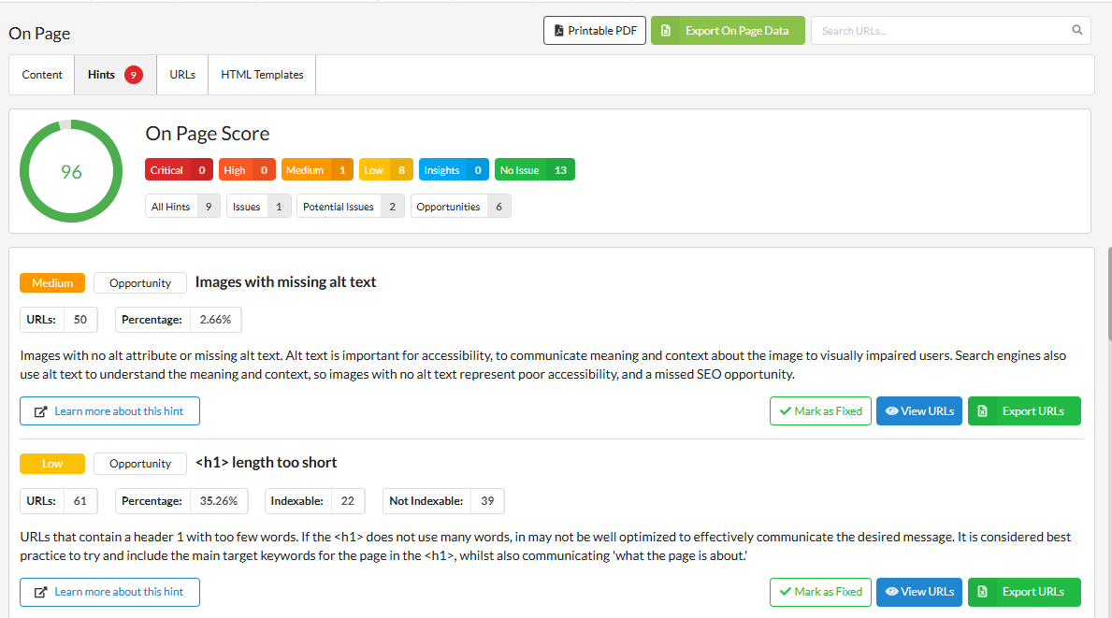The height and width of the screenshot is (618, 1112).
Task: Mark h1 length too short as fixed
Action: [x=820, y=592]
